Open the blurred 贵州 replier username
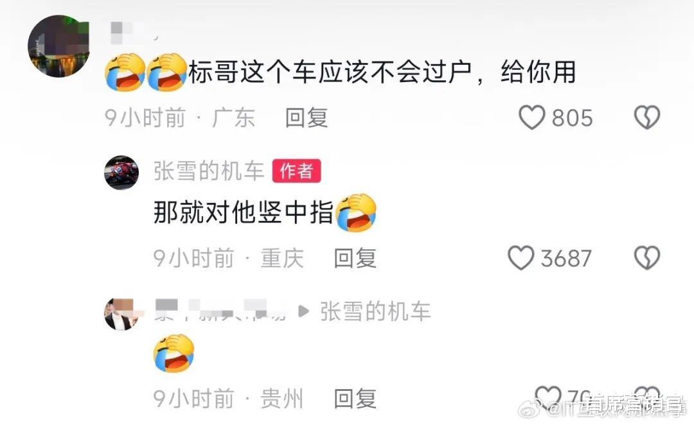 click(x=220, y=311)
